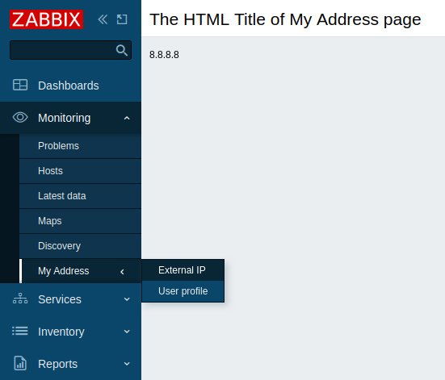
Task: Select Hosts under Monitoring
Action: tap(80, 171)
